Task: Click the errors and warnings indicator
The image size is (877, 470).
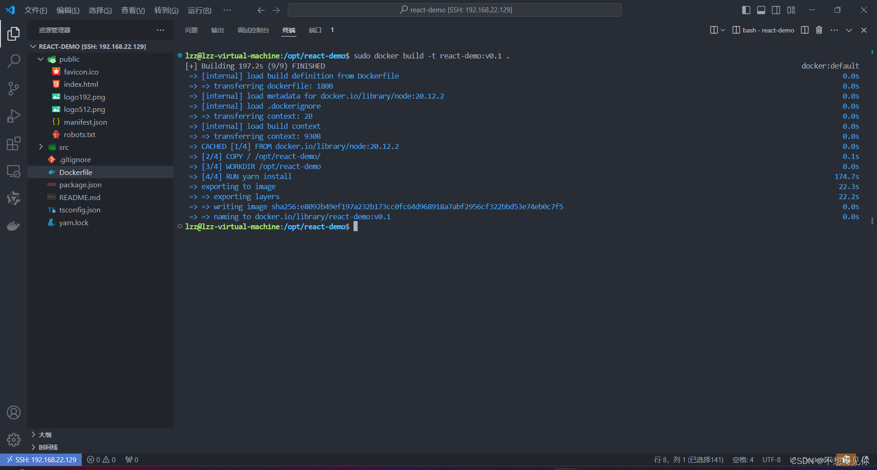Action: (x=101, y=459)
